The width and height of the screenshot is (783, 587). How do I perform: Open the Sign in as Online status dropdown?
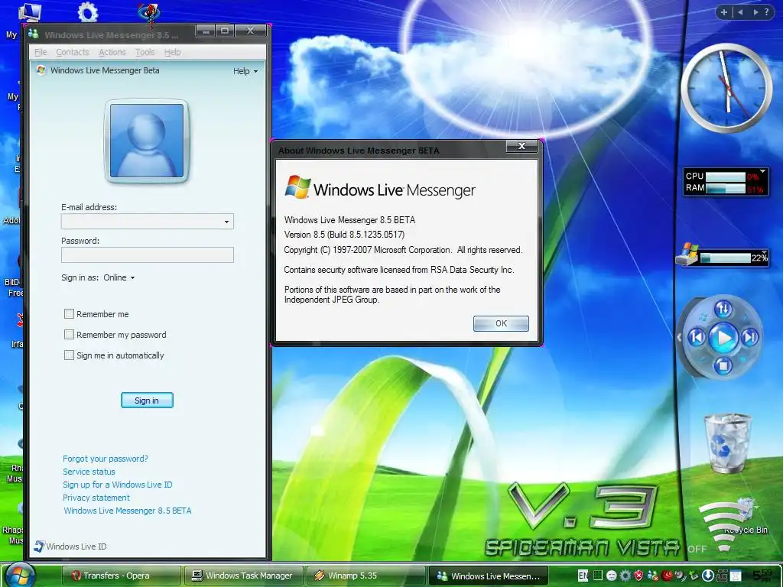(119, 277)
